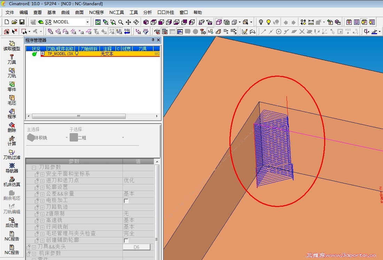383x260 pixels.
Task: Open the MODEL set dropdown
Action: click(x=87, y=22)
